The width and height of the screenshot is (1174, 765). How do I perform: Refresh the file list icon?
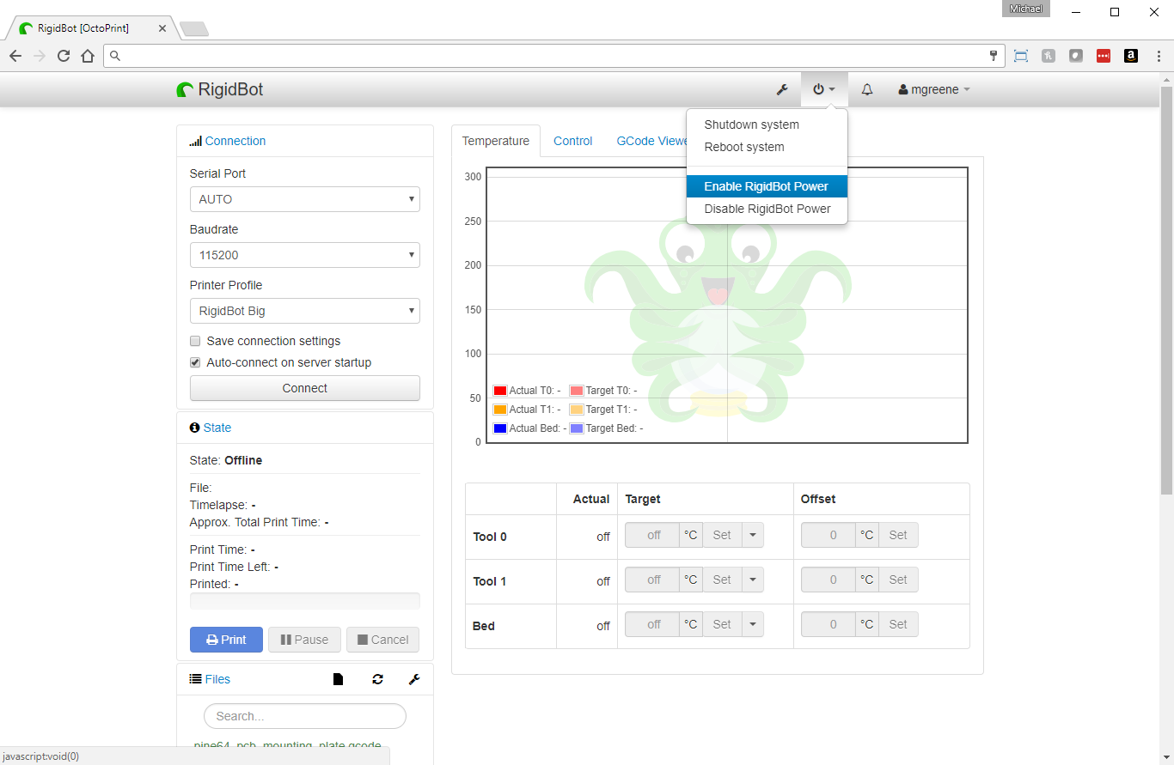pos(377,679)
